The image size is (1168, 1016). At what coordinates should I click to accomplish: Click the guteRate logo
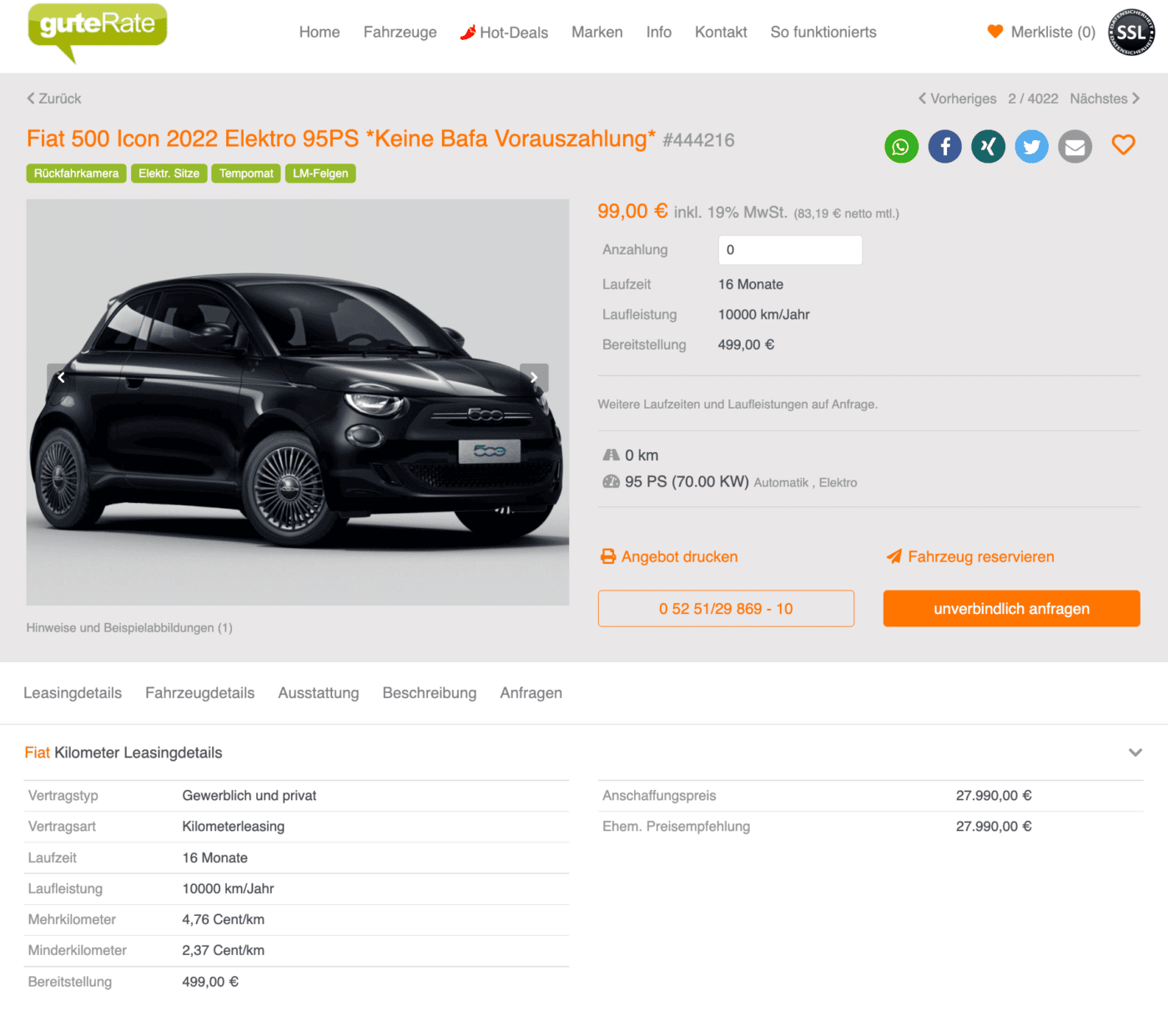coord(97,32)
